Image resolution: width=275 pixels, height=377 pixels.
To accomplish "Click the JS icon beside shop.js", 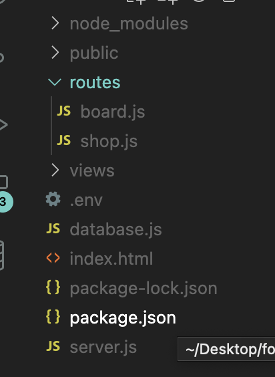I will point(64,140).
